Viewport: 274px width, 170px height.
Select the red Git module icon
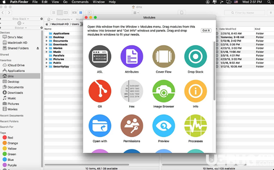click(x=100, y=91)
